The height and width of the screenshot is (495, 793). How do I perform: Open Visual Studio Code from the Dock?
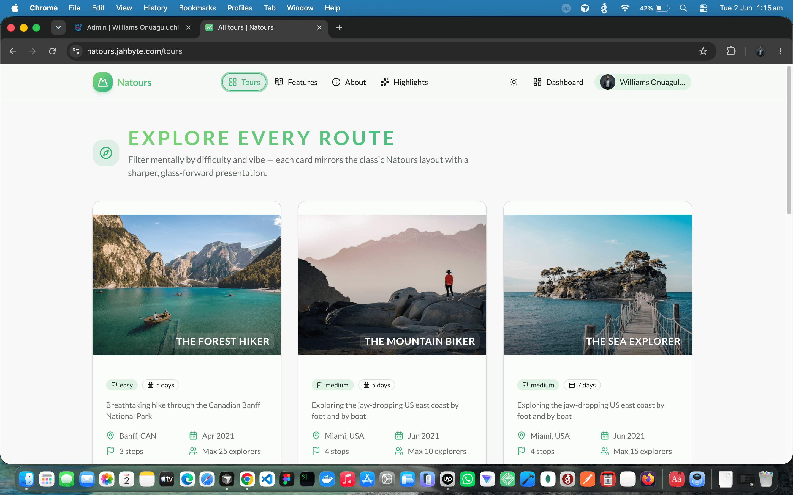[x=267, y=479]
